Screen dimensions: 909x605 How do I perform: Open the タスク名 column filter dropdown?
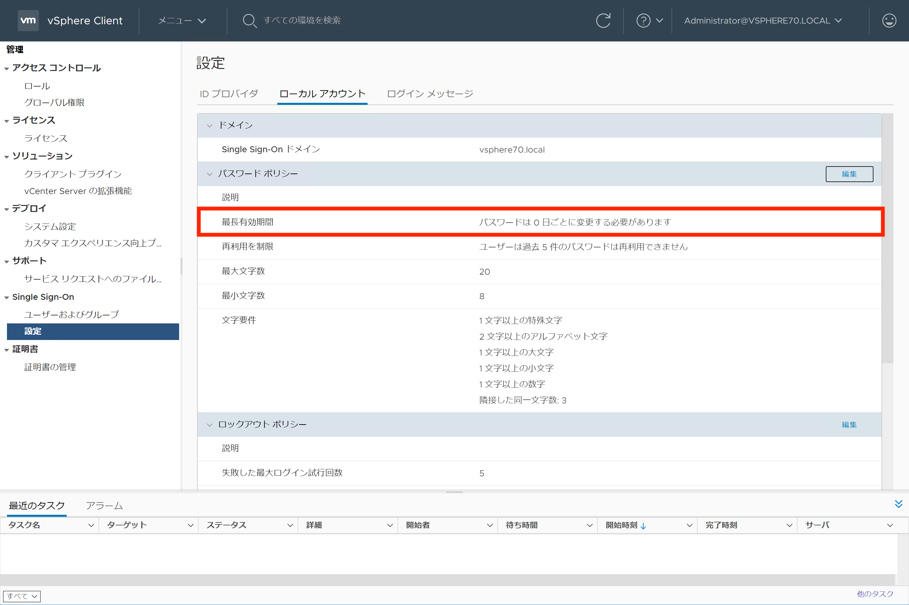pos(91,525)
